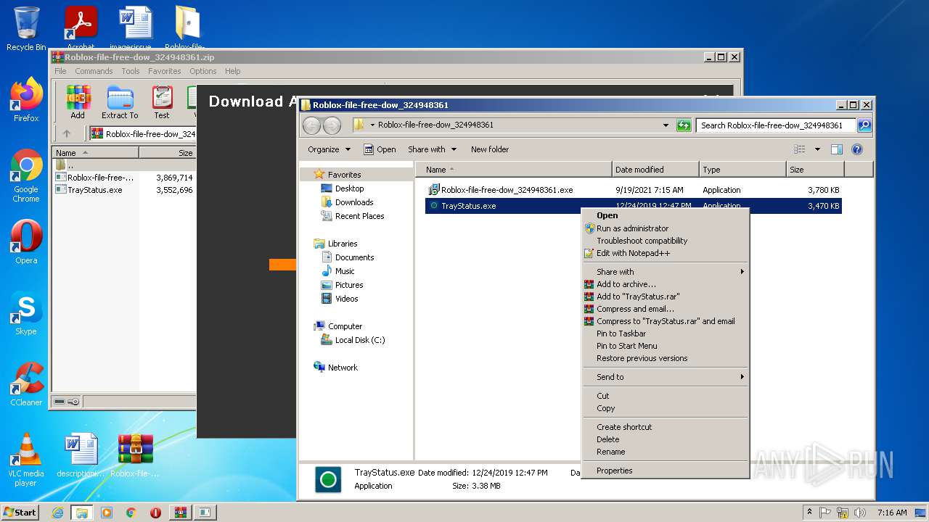
Task: Click the Extract To toolbar icon
Action: pos(120,101)
